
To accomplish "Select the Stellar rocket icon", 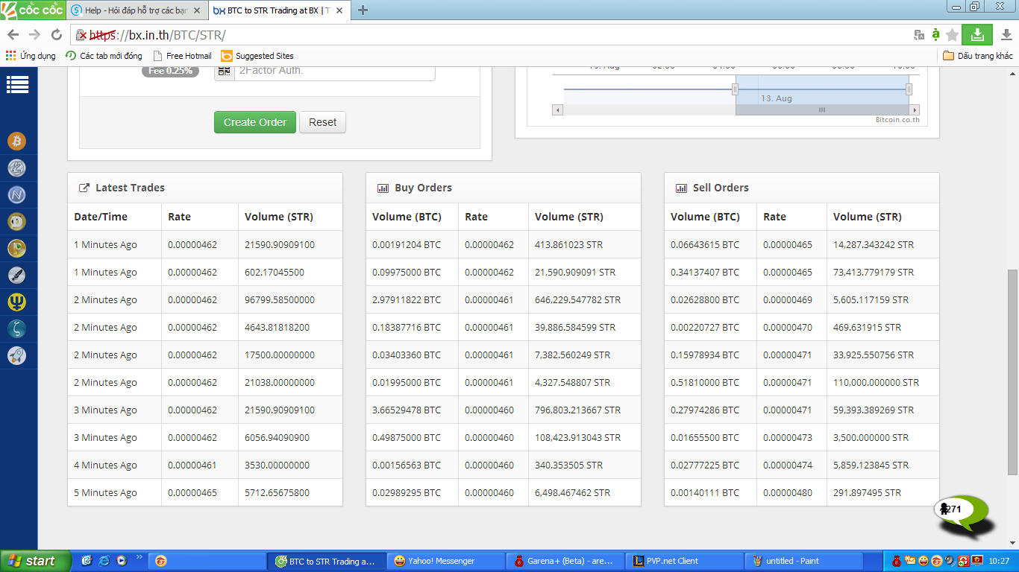I will click(16, 356).
